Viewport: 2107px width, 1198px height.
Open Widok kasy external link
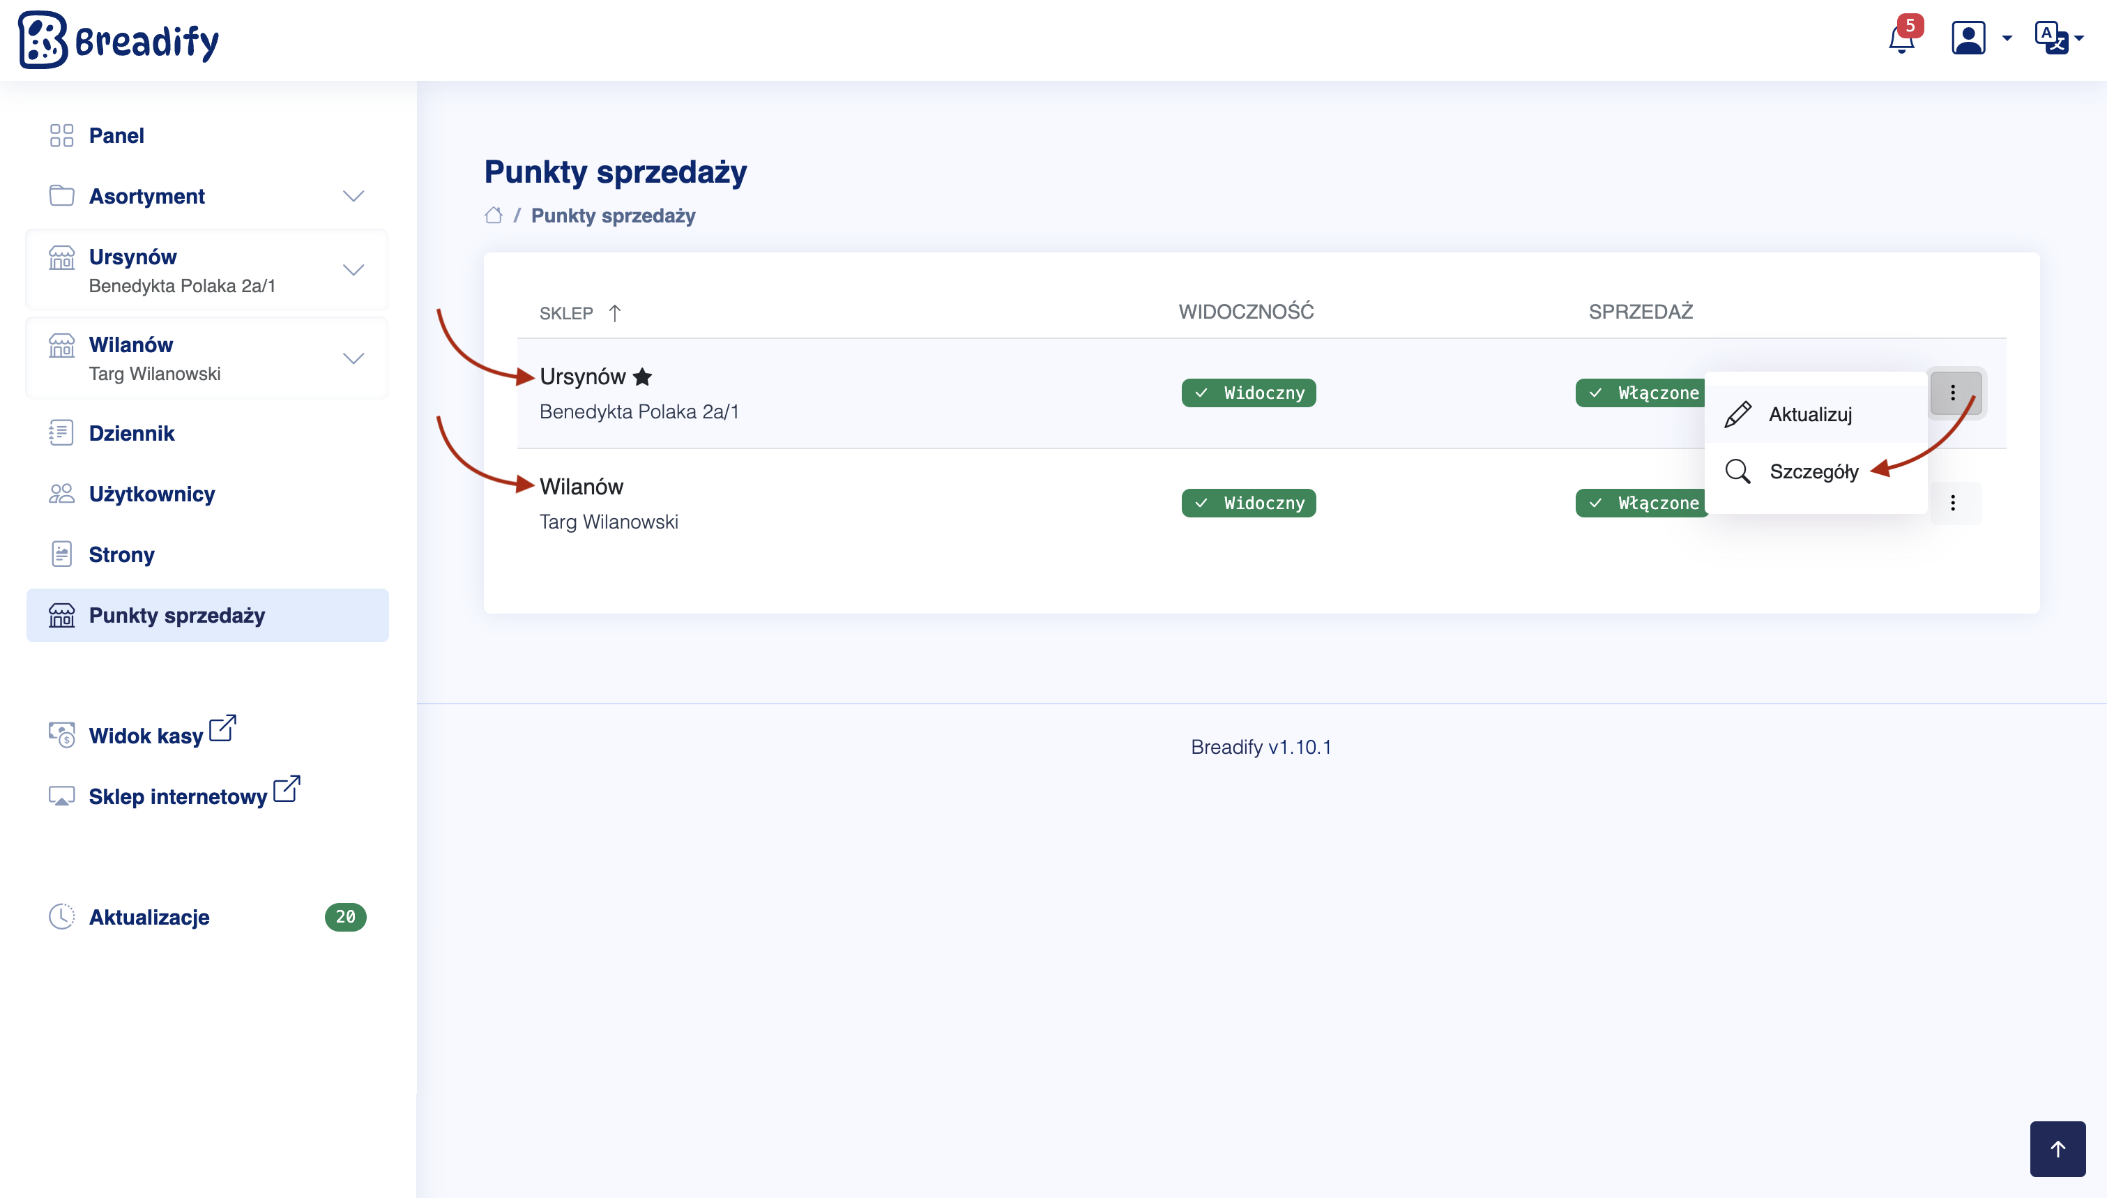(146, 735)
